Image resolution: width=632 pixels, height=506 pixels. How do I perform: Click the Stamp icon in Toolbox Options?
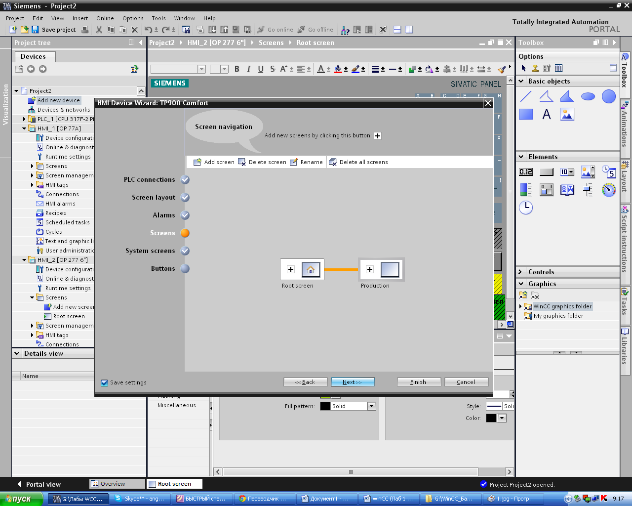coord(535,68)
